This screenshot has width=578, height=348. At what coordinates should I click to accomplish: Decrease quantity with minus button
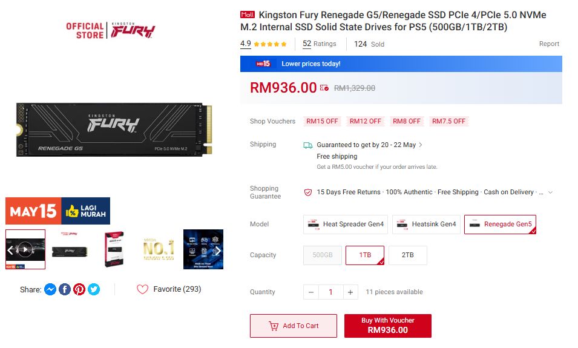point(311,292)
